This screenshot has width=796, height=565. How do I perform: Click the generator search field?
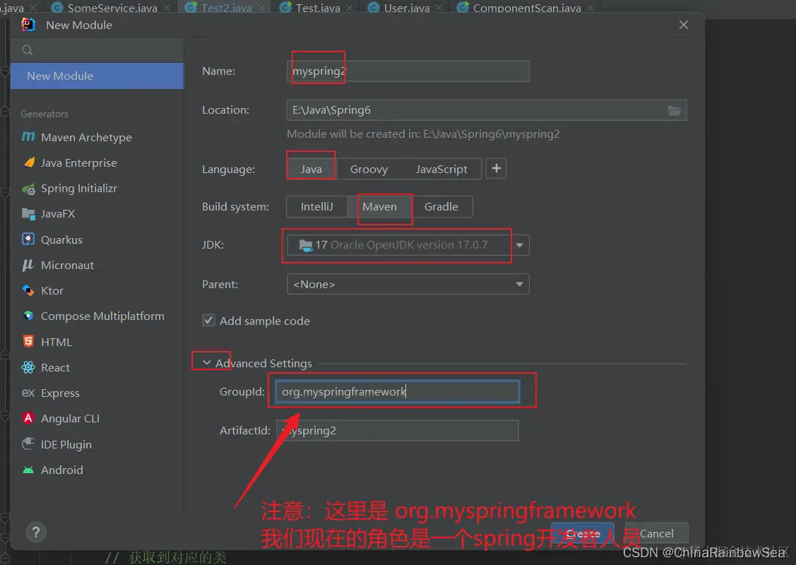[97, 49]
